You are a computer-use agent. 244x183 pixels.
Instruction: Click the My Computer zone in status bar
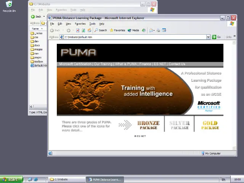point(211,153)
